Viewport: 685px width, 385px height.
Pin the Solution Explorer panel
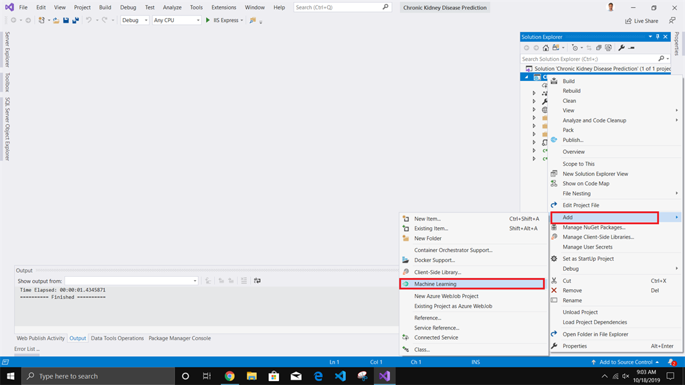658,37
